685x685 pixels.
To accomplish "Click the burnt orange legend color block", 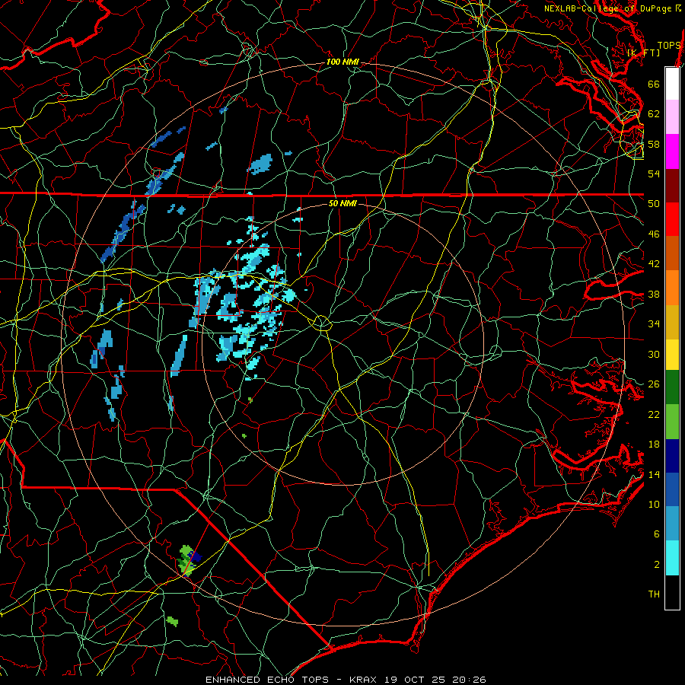I will click(x=672, y=253).
